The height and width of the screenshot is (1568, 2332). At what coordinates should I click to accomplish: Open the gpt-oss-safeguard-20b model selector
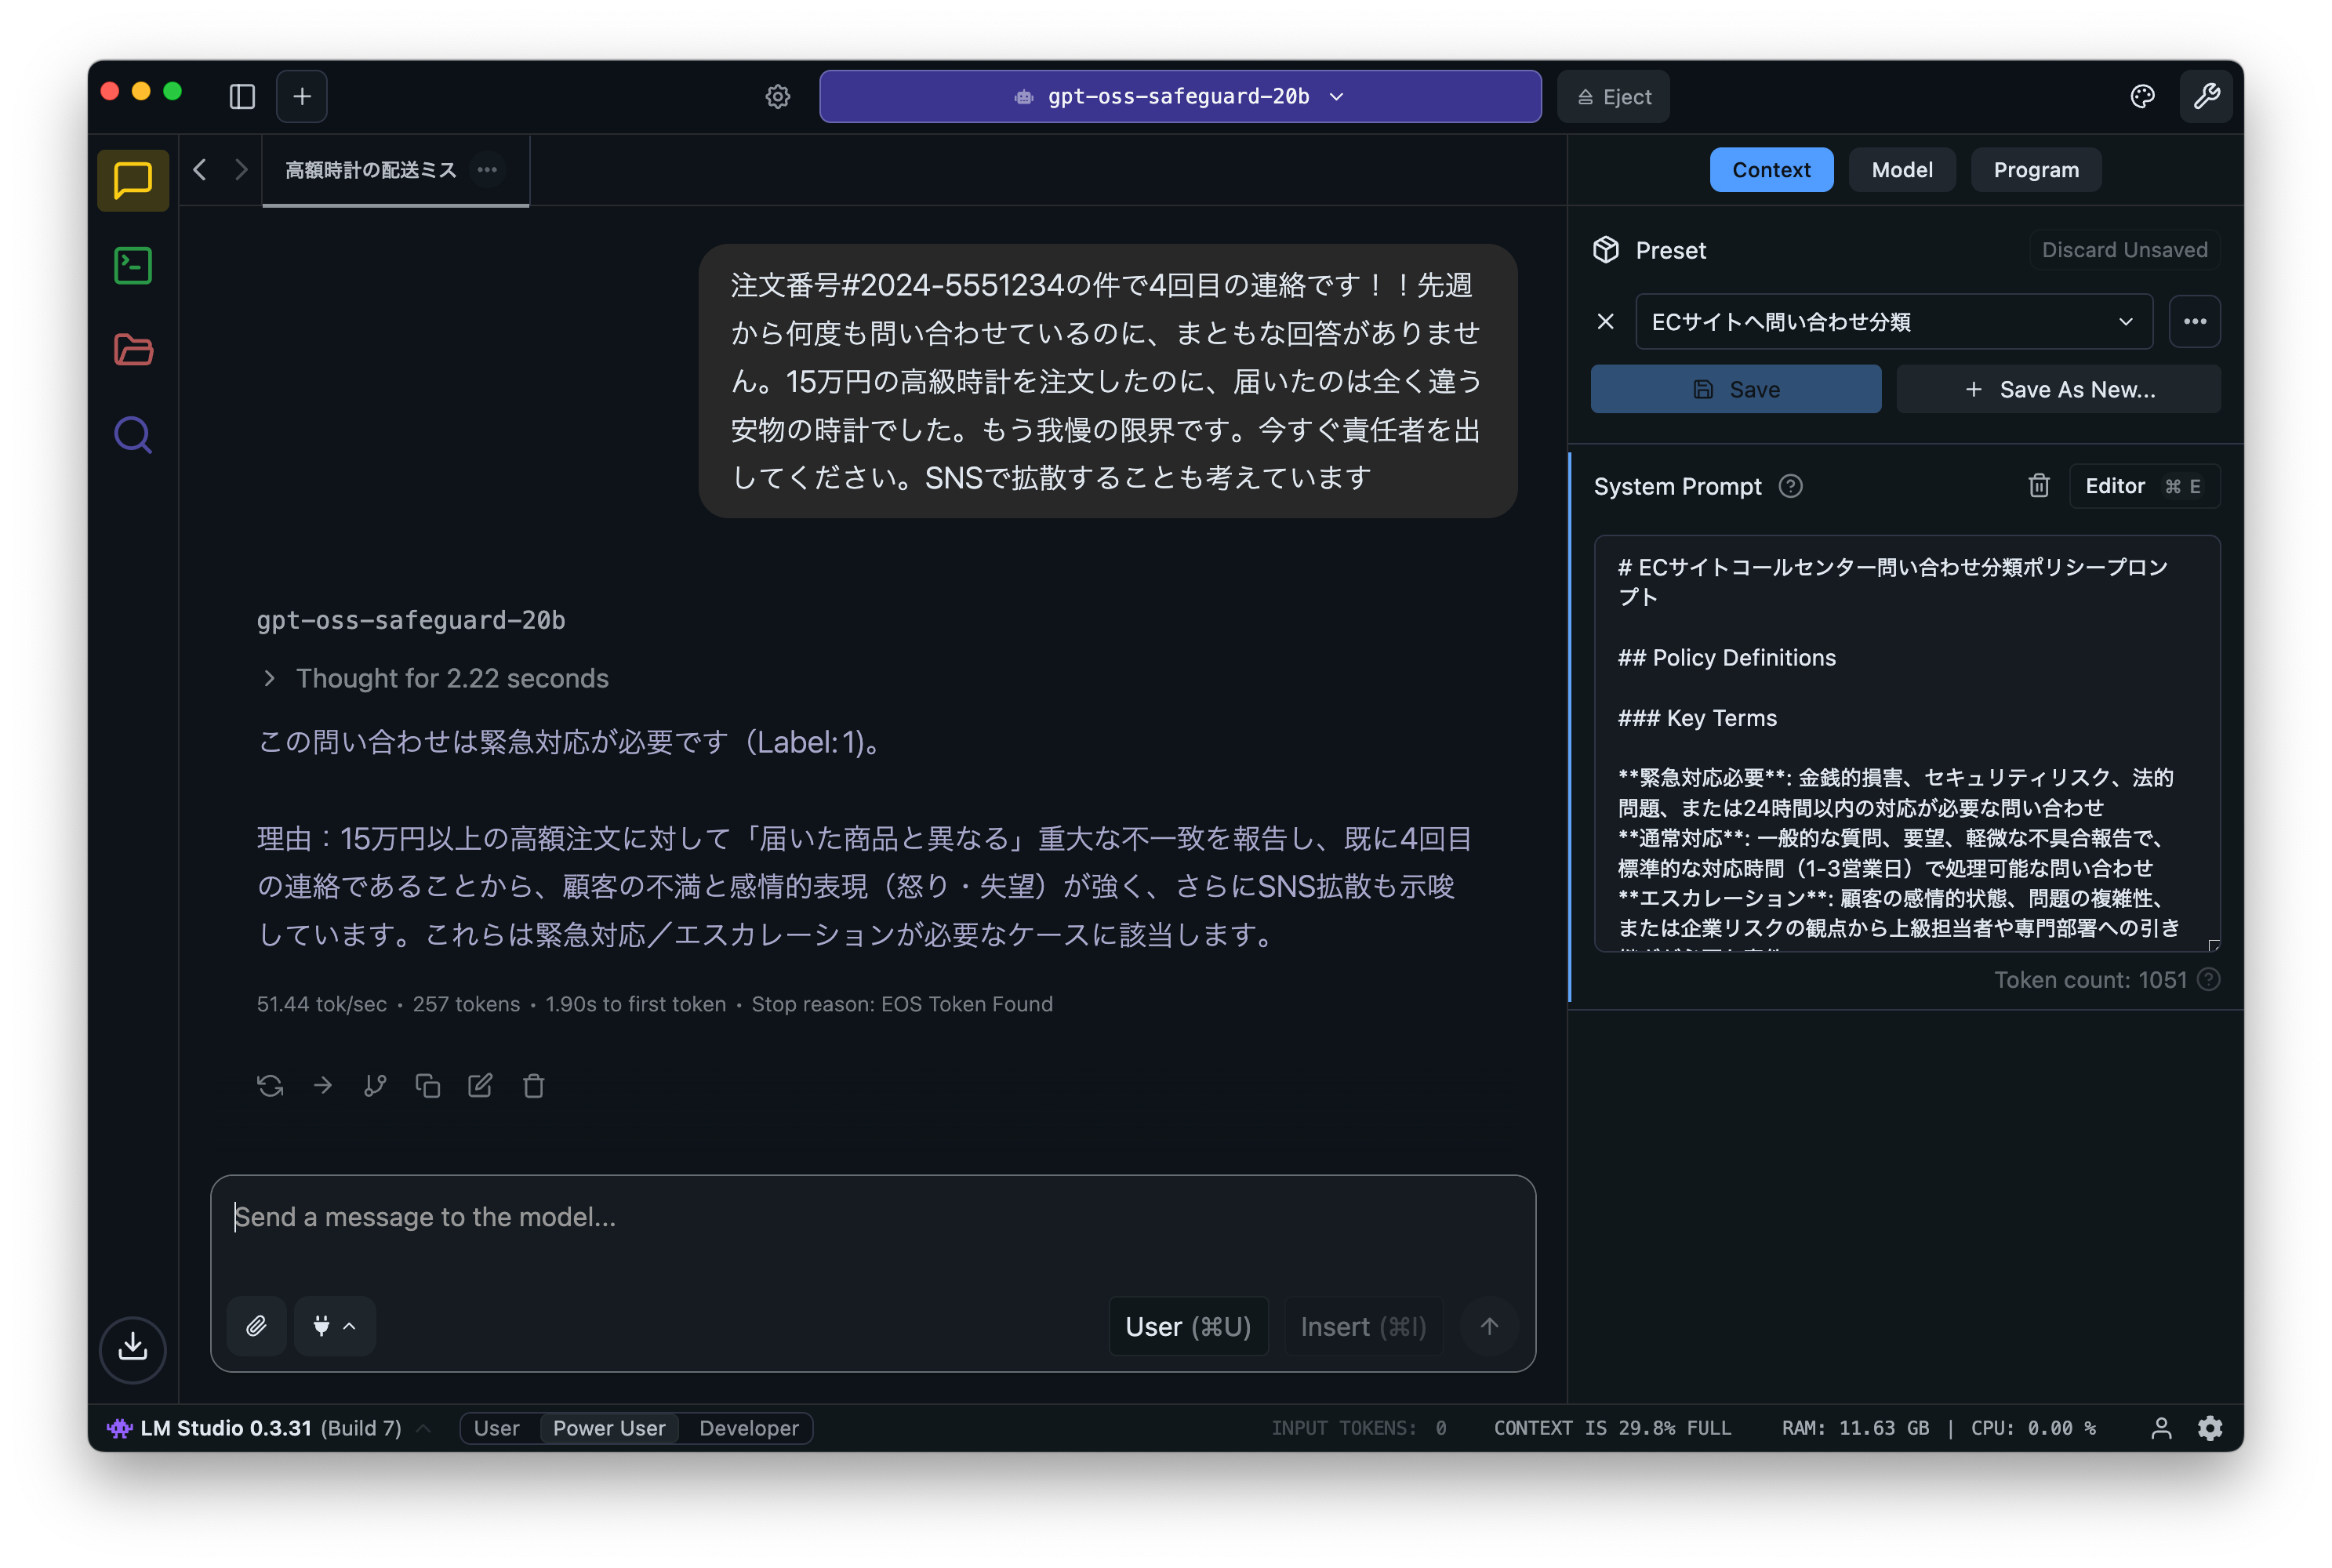pos(1179,97)
